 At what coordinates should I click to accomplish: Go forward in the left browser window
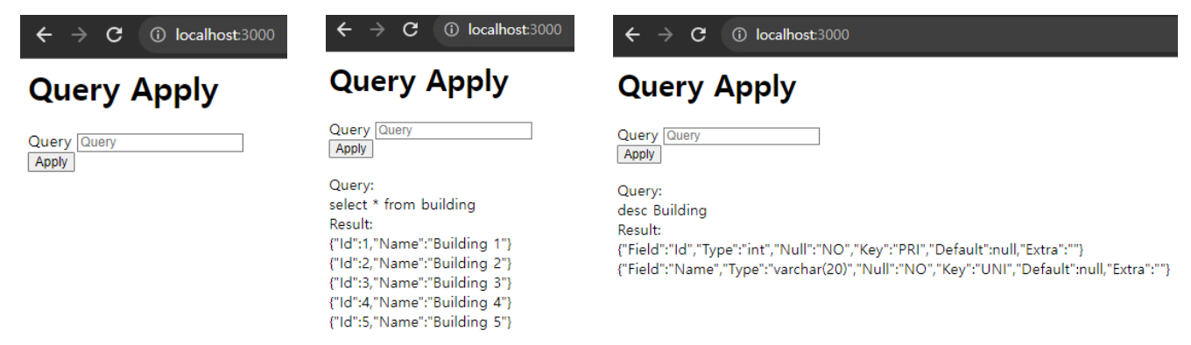[x=79, y=35]
